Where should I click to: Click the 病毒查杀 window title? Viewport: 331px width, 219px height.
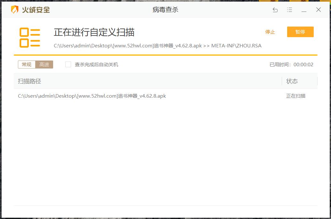click(x=165, y=10)
